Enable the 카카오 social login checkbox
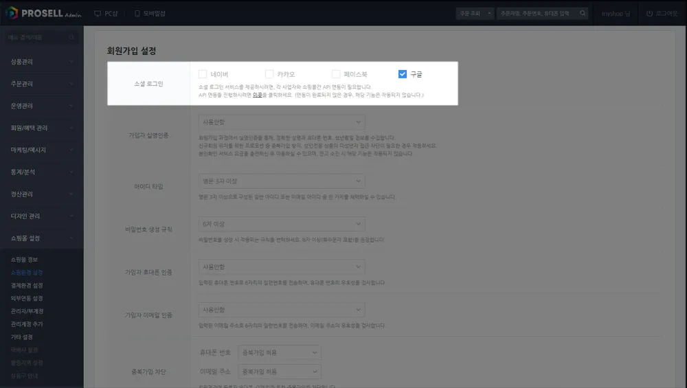Image resolution: width=687 pixels, height=388 pixels. [269, 74]
